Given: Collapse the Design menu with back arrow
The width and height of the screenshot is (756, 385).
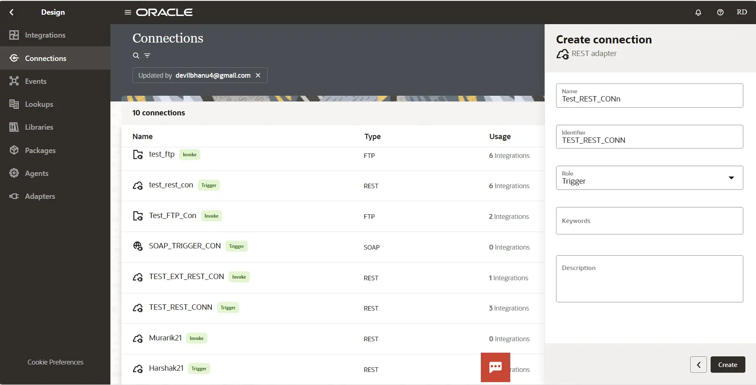Looking at the screenshot, I should coord(11,12).
